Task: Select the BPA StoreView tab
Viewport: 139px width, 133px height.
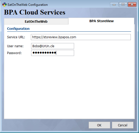Action: [101, 21]
